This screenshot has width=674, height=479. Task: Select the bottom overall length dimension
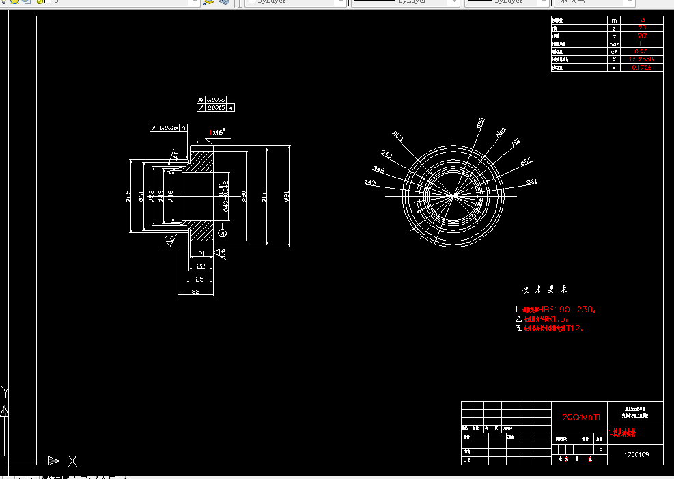click(195, 292)
